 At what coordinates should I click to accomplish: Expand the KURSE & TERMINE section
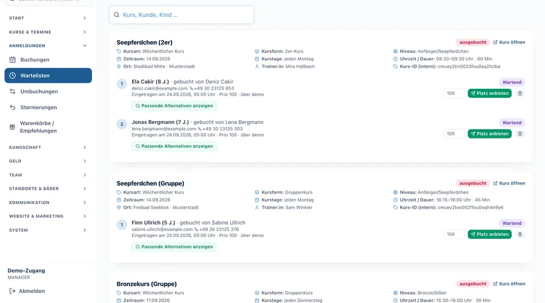tap(48, 32)
